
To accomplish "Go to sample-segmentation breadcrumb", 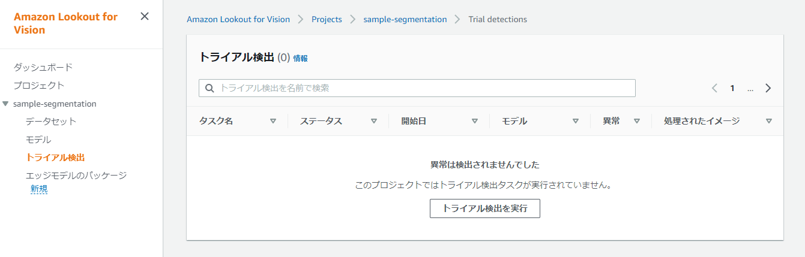I will (x=405, y=19).
